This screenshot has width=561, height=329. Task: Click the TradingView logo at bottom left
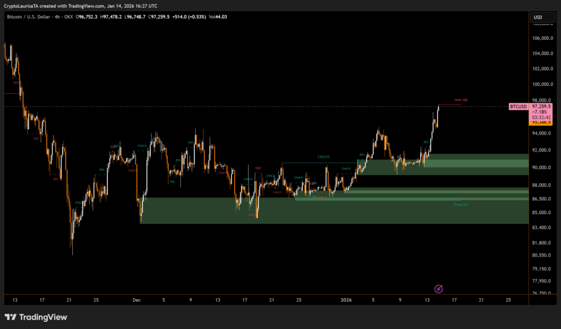point(36,317)
